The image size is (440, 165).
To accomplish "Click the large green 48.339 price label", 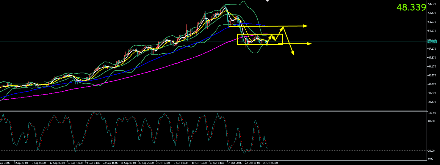I will [x=411, y=7].
